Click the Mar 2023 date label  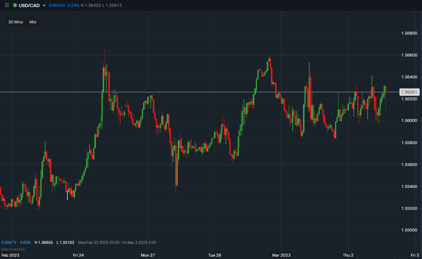[281, 255]
